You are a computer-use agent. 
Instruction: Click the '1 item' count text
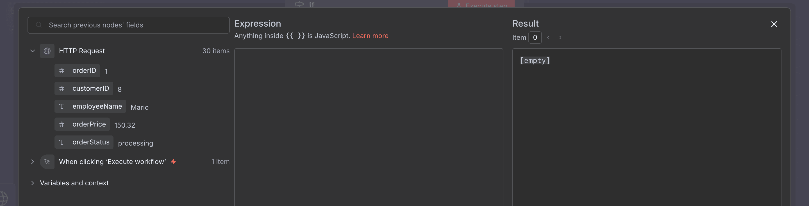click(x=220, y=162)
